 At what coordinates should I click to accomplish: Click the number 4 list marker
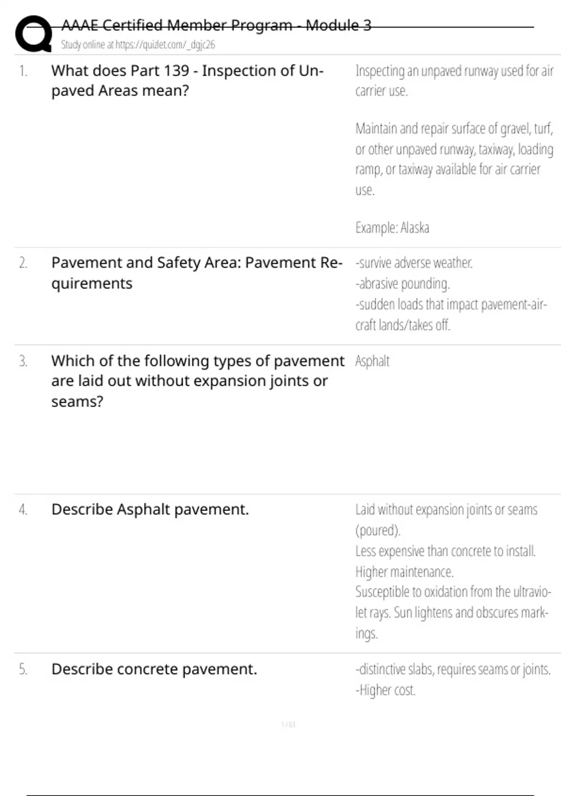[23, 509]
